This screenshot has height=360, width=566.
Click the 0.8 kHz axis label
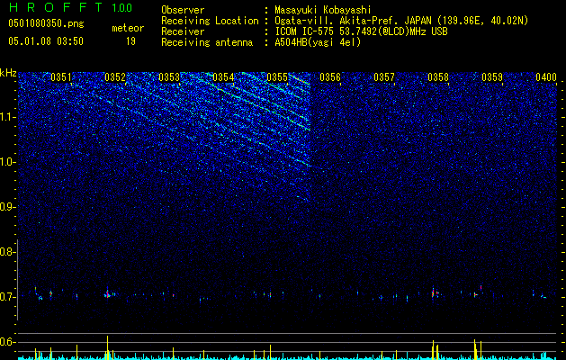tap(7, 252)
